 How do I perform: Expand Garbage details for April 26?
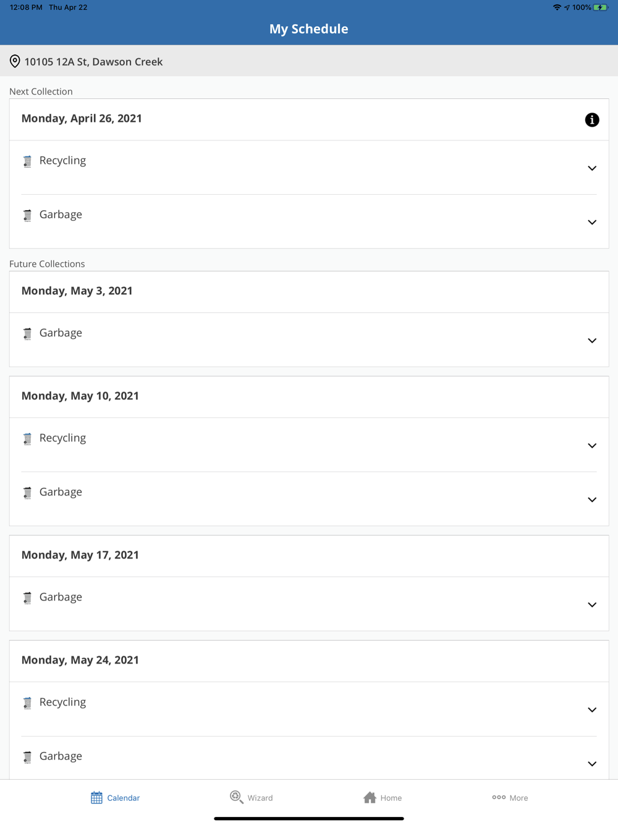pyautogui.click(x=591, y=222)
